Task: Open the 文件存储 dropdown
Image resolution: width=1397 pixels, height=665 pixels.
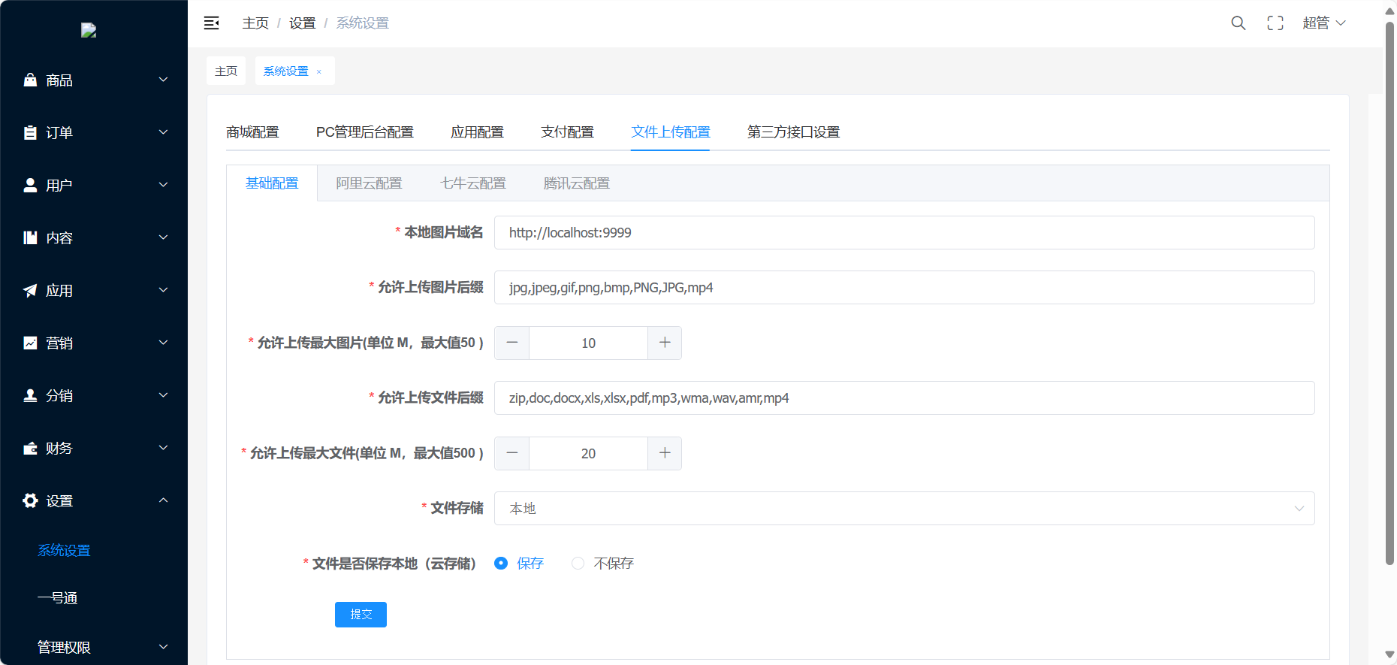Action: point(904,508)
